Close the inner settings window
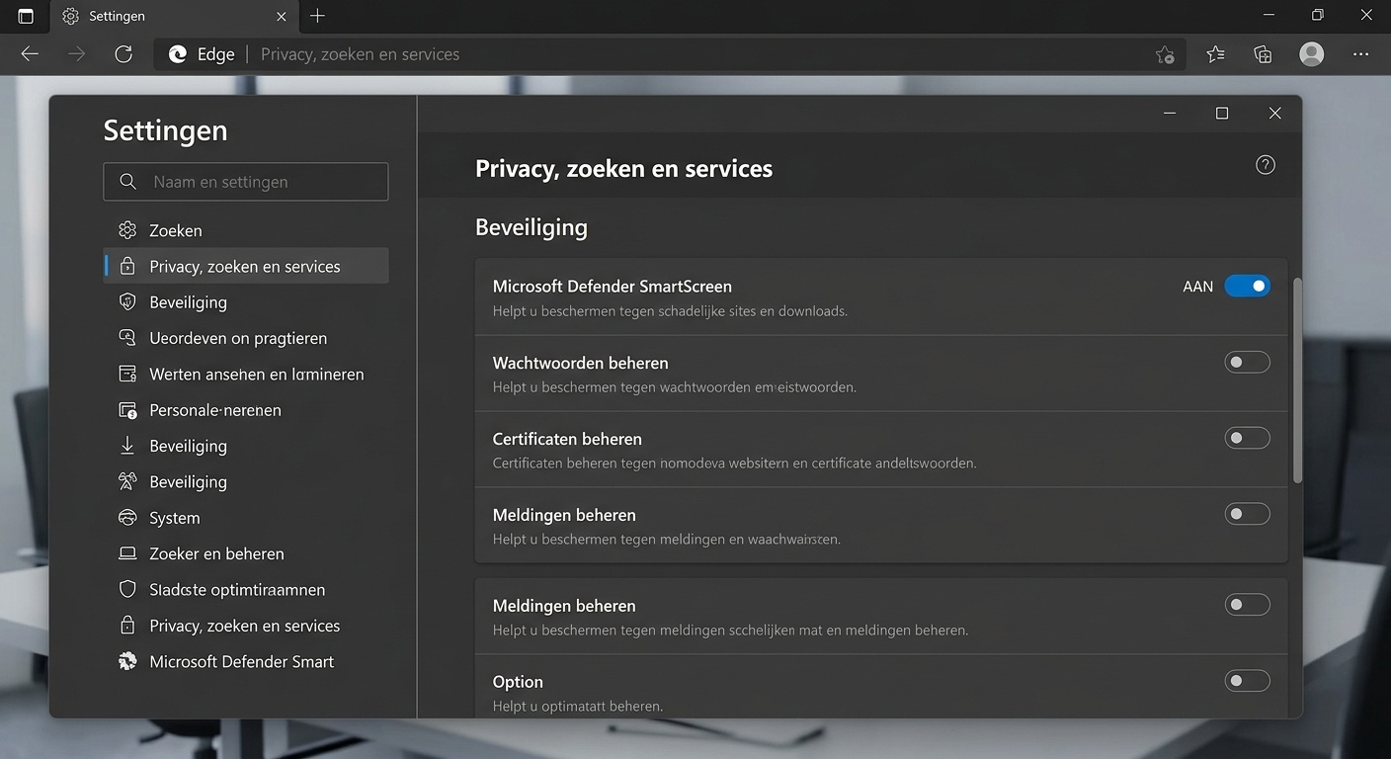This screenshot has height=759, width=1391. click(1275, 114)
